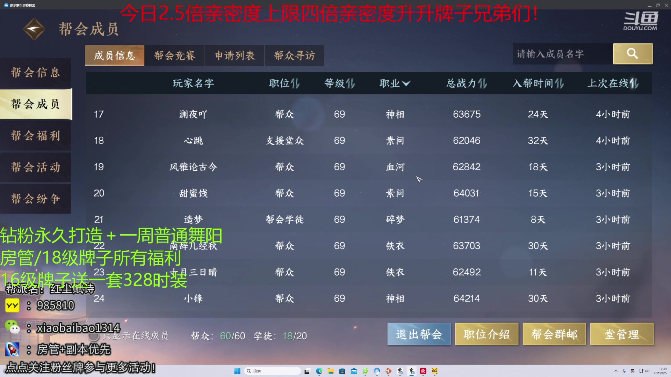Screen dimensions: 671x377
Task: Open network status tray icon
Action: click(x=641, y=371)
